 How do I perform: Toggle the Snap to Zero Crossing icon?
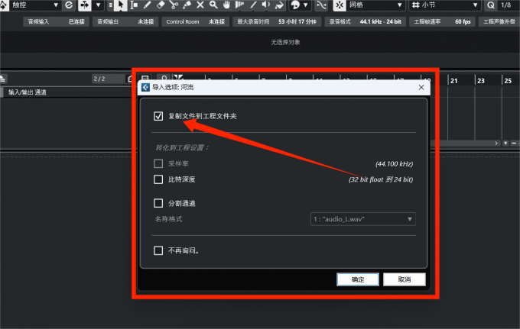321,5
